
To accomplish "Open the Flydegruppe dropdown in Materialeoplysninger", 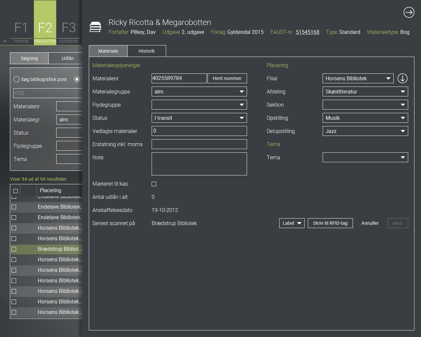I will 199,105.
